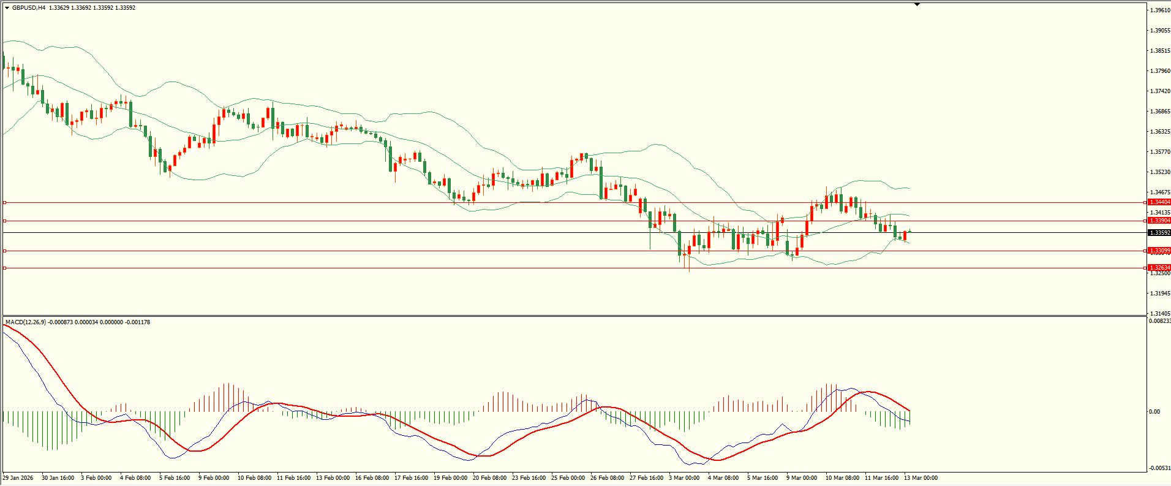
Task: Click the MACD(12,26,9) indicator label
Action: (x=25, y=322)
